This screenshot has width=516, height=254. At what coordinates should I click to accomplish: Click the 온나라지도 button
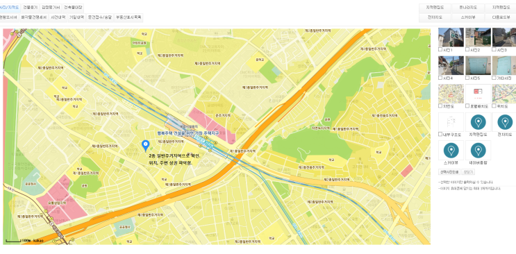468,8
